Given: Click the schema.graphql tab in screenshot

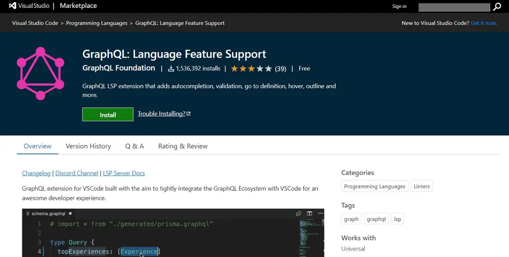Looking at the screenshot, I should (49, 214).
